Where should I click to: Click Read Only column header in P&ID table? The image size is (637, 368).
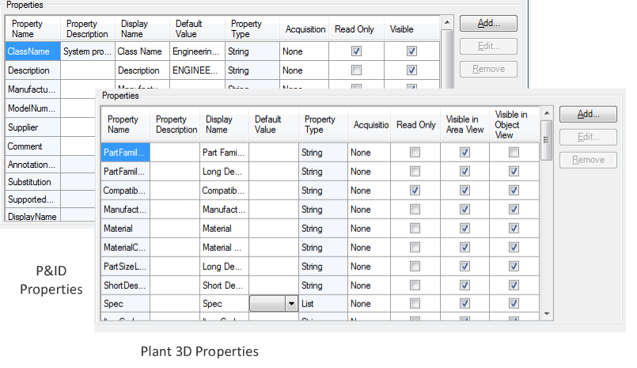click(356, 28)
